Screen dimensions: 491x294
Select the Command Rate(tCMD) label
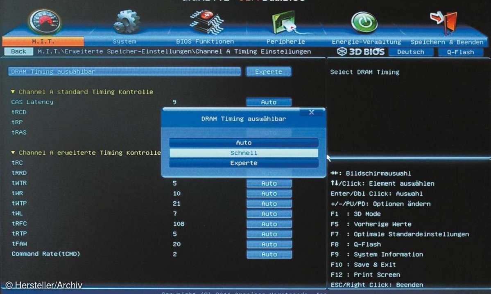[46, 254]
